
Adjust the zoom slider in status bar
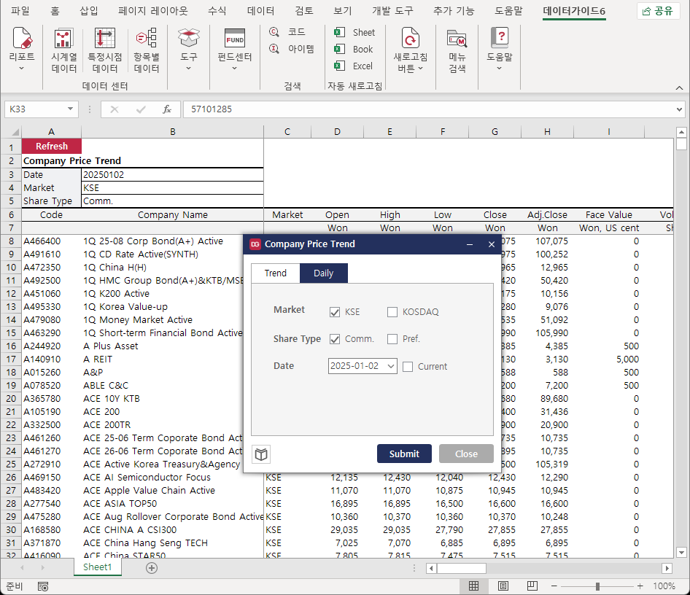(x=597, y=586)
